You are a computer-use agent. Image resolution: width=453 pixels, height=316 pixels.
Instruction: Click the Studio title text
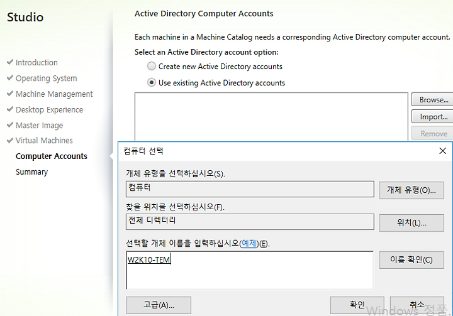[x=25, y=18]
